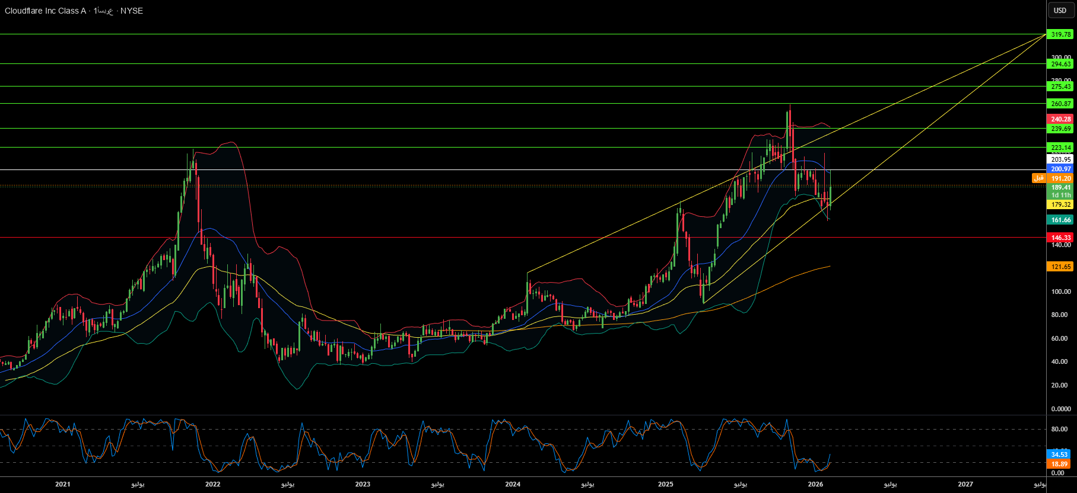Image resolution: width=1077 pixels, height=493 pixels.
Task: Open the USD currency dropdown
Action: coord(1060,11)
